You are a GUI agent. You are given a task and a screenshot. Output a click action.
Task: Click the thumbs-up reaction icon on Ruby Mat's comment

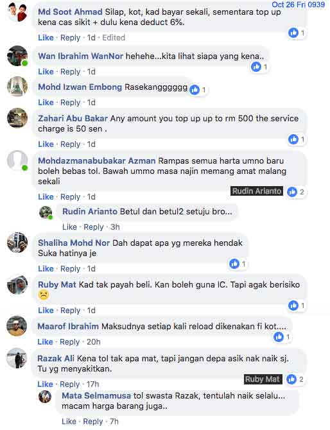pos(293,305)
